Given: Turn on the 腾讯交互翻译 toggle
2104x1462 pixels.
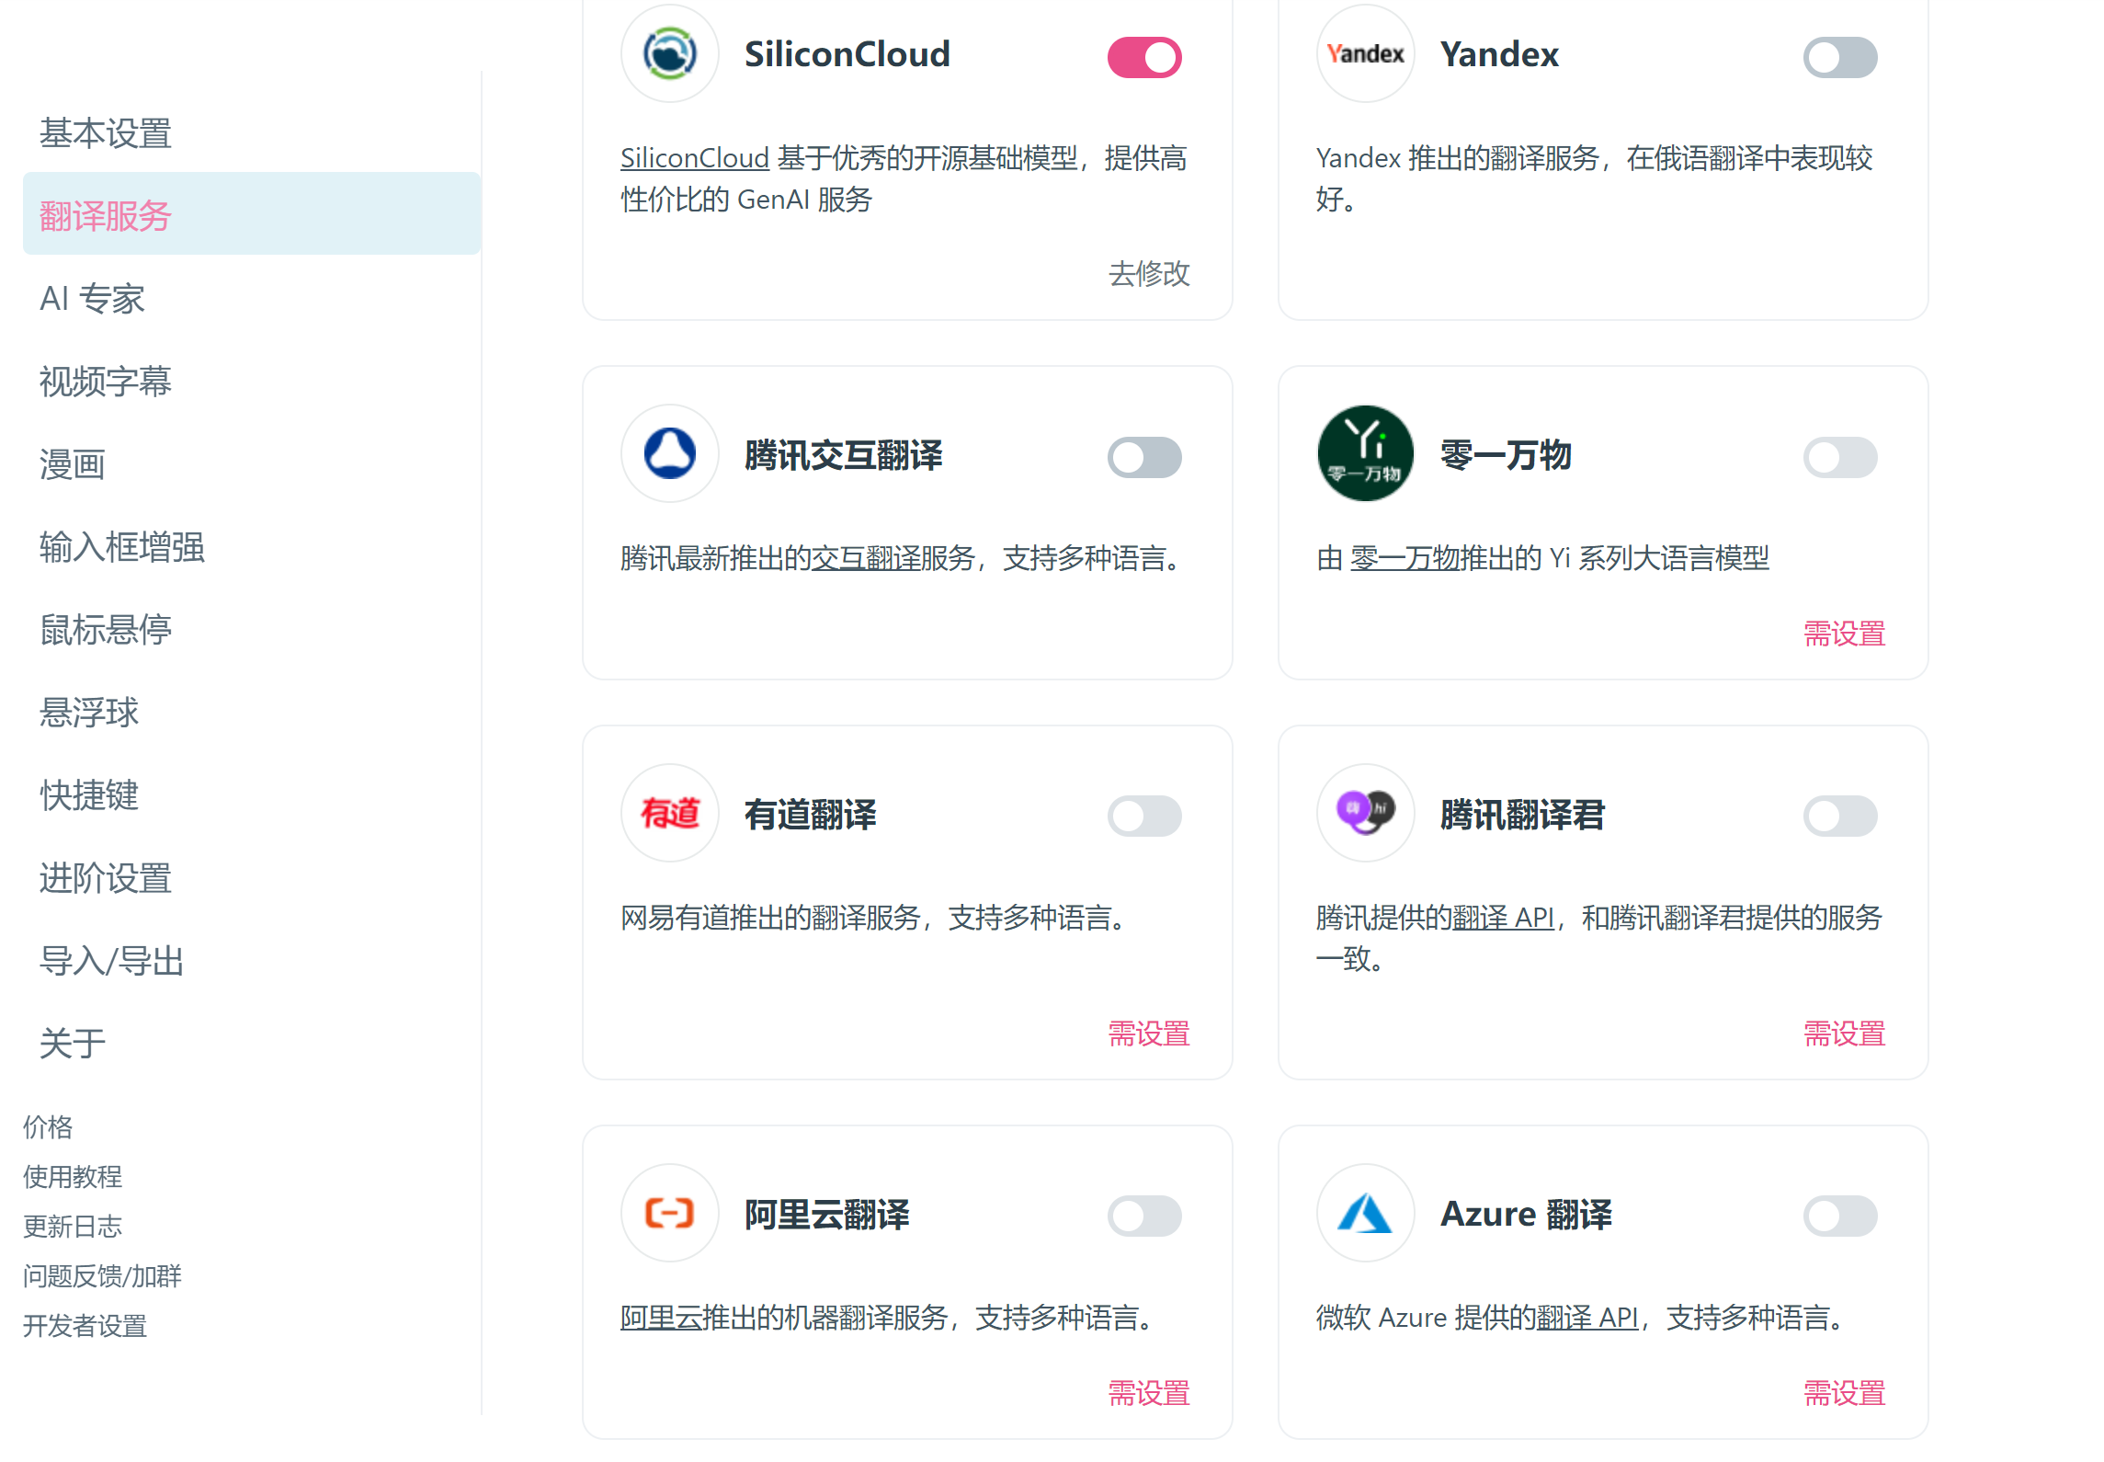Looking at the screenshot, I should tap(1143, 458).
